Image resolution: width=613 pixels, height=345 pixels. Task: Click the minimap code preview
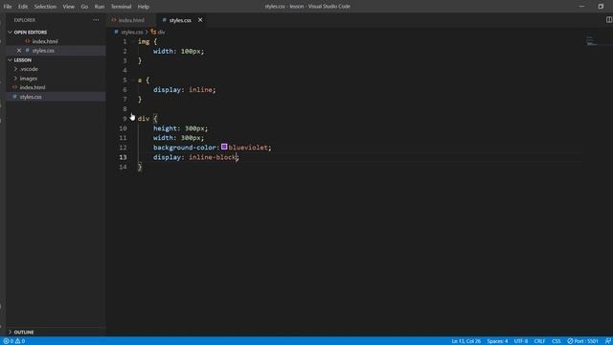pyautogui.click(x=592, y=40)
